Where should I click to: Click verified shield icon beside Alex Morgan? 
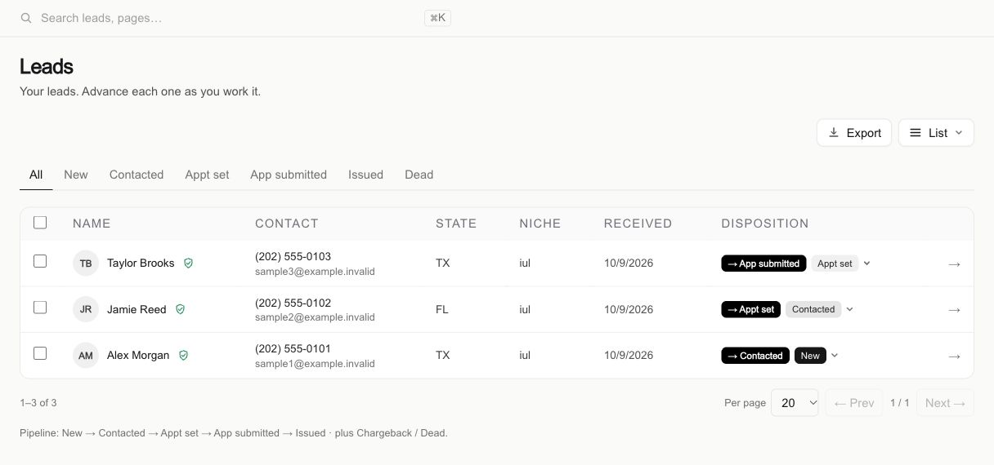click(x=184, y=356)
